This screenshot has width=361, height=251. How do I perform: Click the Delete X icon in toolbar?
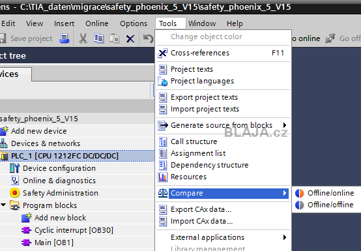point(130,38)
